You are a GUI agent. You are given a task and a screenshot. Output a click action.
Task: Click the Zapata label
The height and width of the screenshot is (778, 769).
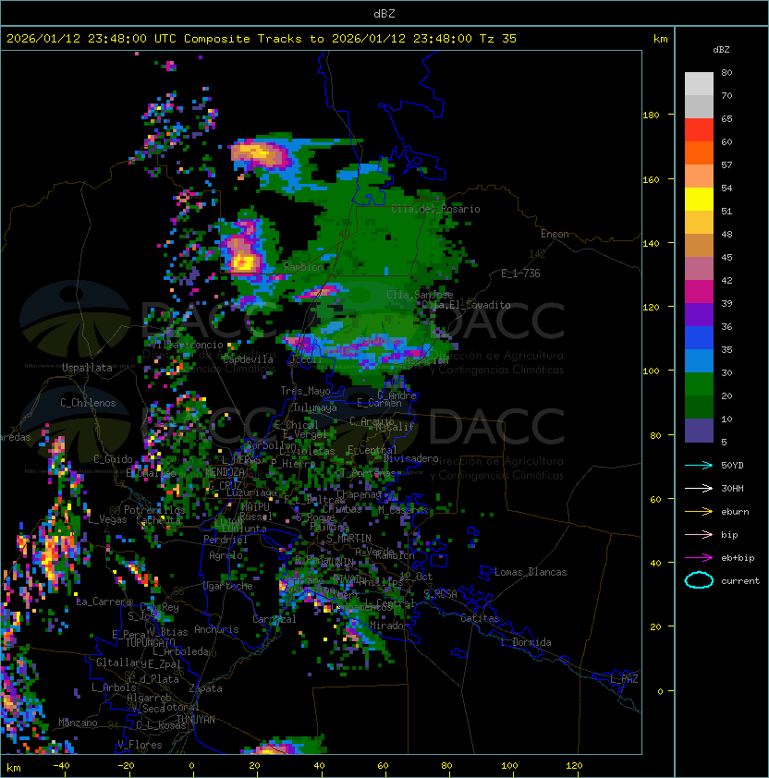(205, 688)
